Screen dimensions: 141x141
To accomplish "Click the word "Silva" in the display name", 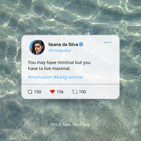I will [73, 44].
